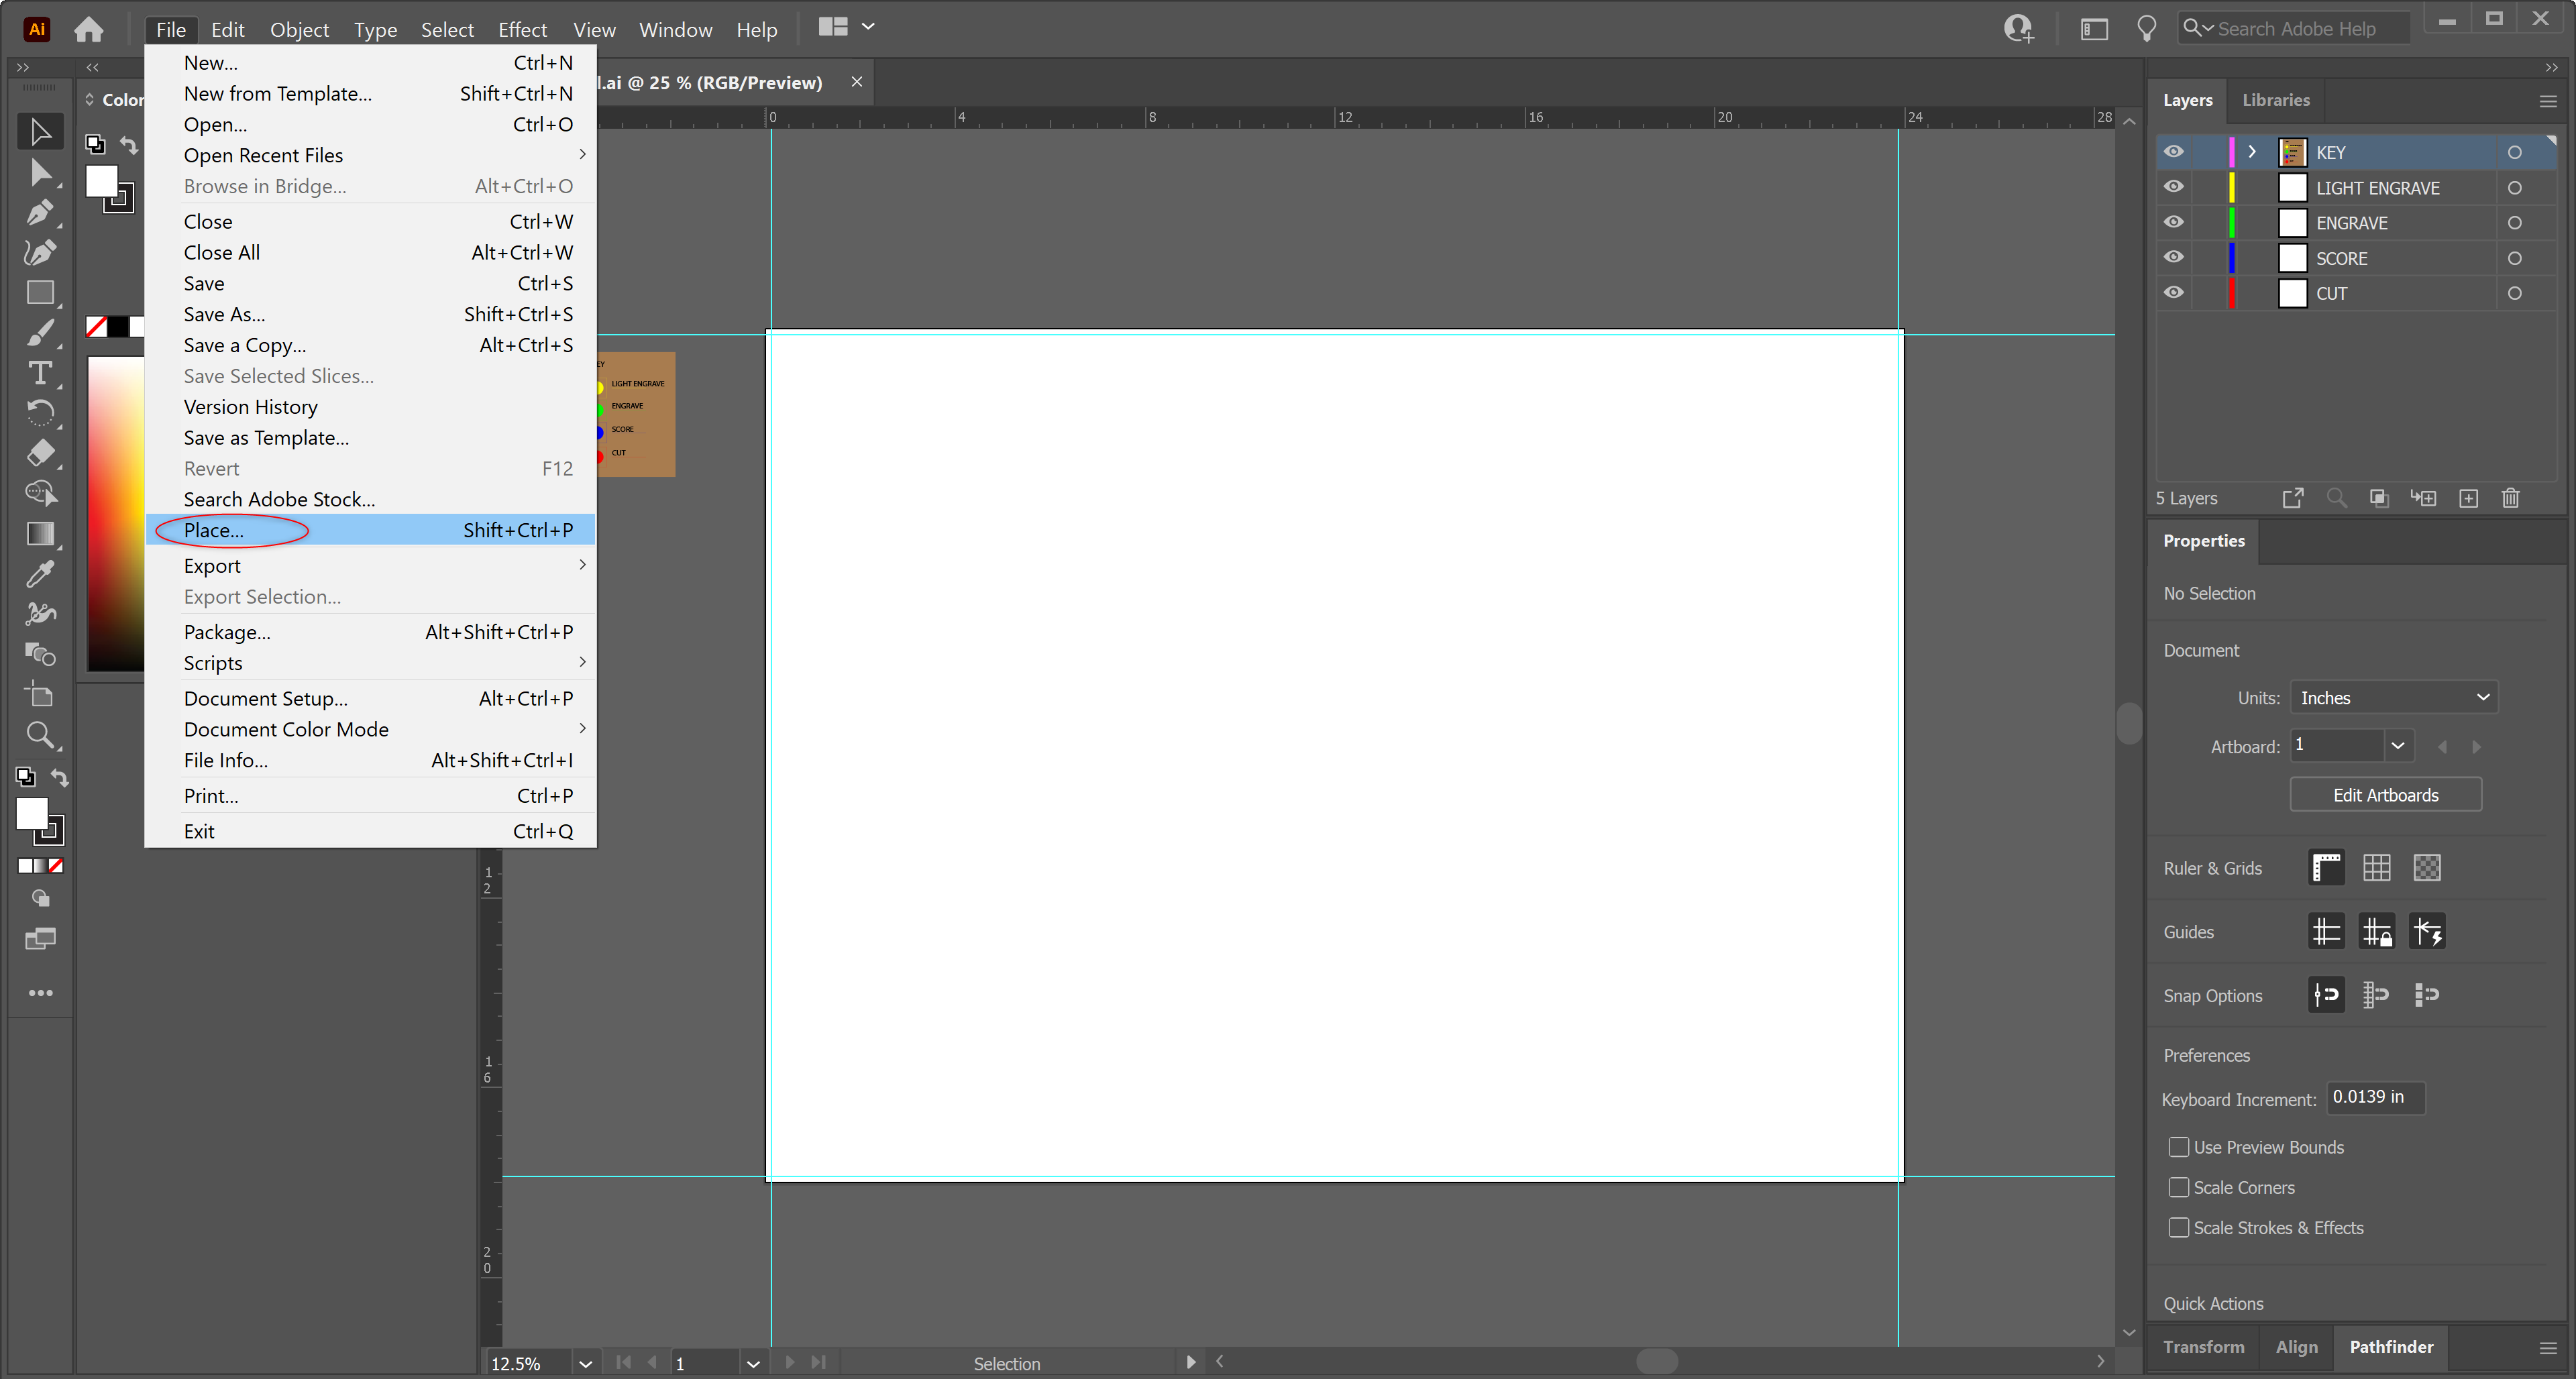Image resolution: width=2576 pixels, height=1379 pixels.
Task: Select the Direct Selection tool
Action: pos(40,172)
